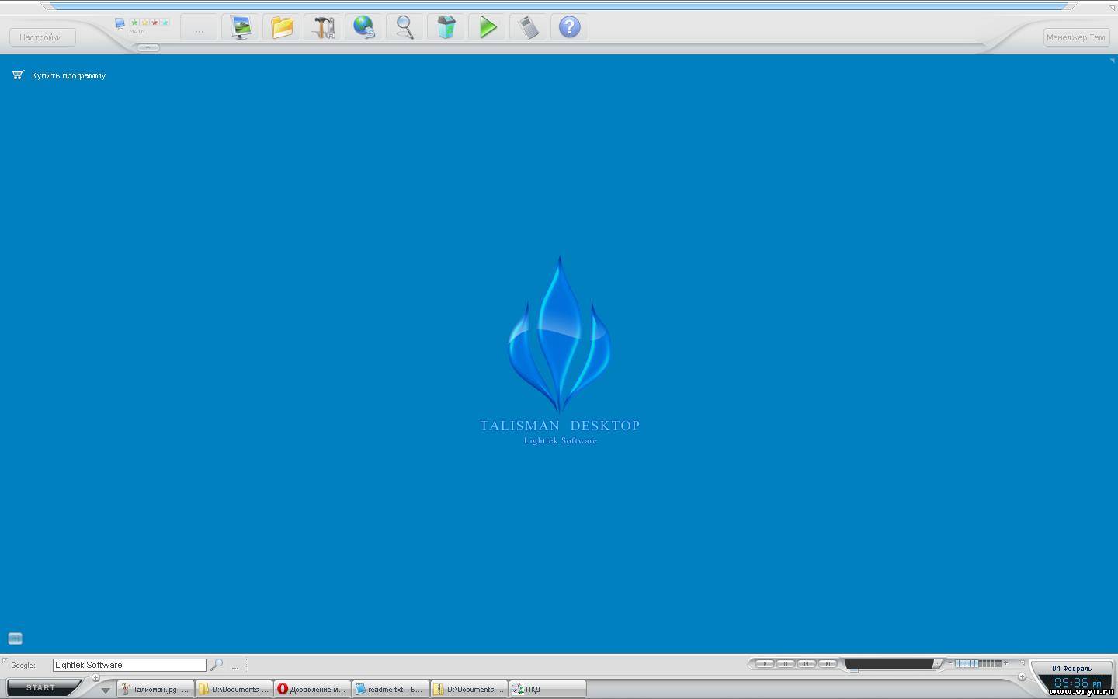The image size is (1118, 699).
Task: Switch to Талисман.jpg taskbar window
Action: tap(155, 689)
